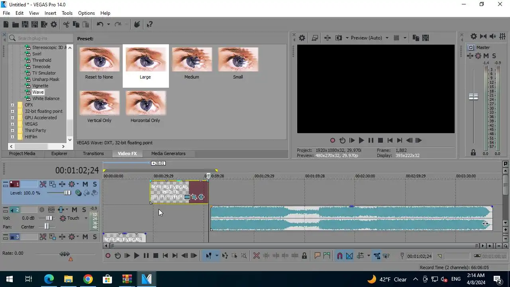The image size is (510, 287).
Task: Switch to Media Generators tab
Action: (x=168, y=153)
